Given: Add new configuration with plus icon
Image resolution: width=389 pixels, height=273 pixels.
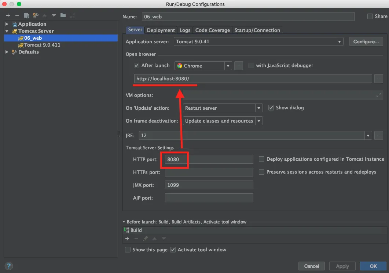Looking at the screenshot, I should pos(8,15).
